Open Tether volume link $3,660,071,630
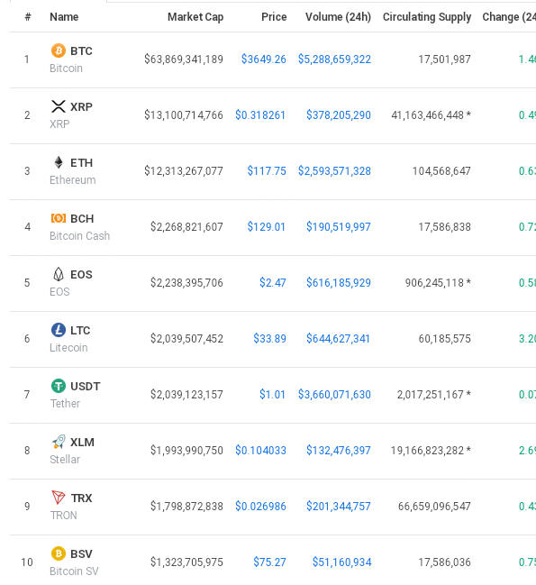 click(334, 394)
